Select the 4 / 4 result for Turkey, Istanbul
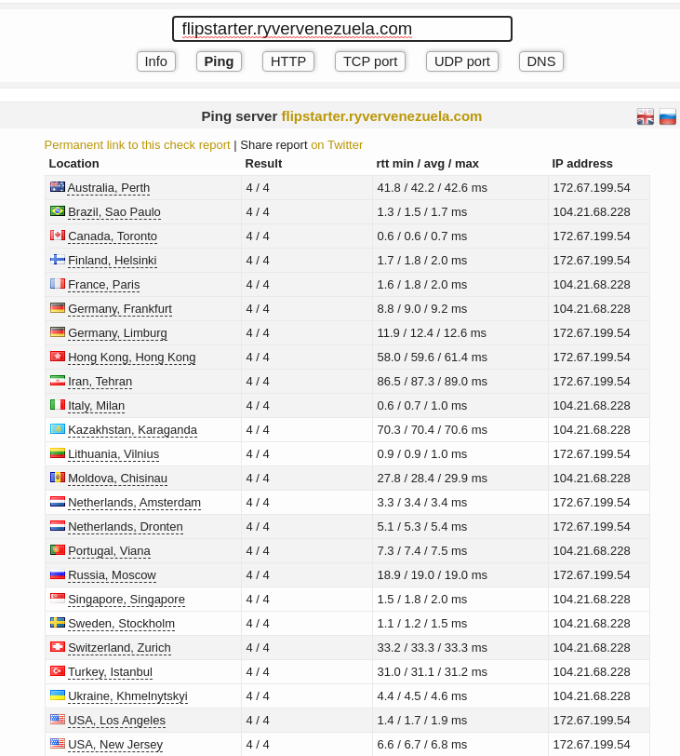 coord(258,671)
